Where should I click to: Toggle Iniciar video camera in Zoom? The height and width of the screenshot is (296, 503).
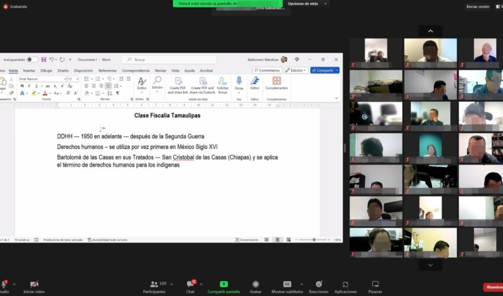coord(34,287)
